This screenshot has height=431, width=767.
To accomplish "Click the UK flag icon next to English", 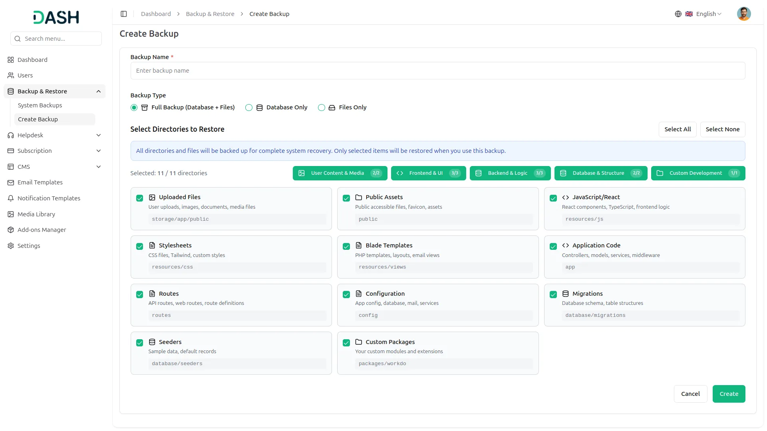I will tap(689, 14).
